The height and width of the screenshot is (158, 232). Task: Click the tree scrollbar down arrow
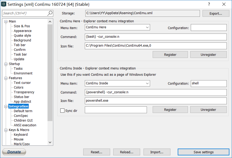pos(50,142)
